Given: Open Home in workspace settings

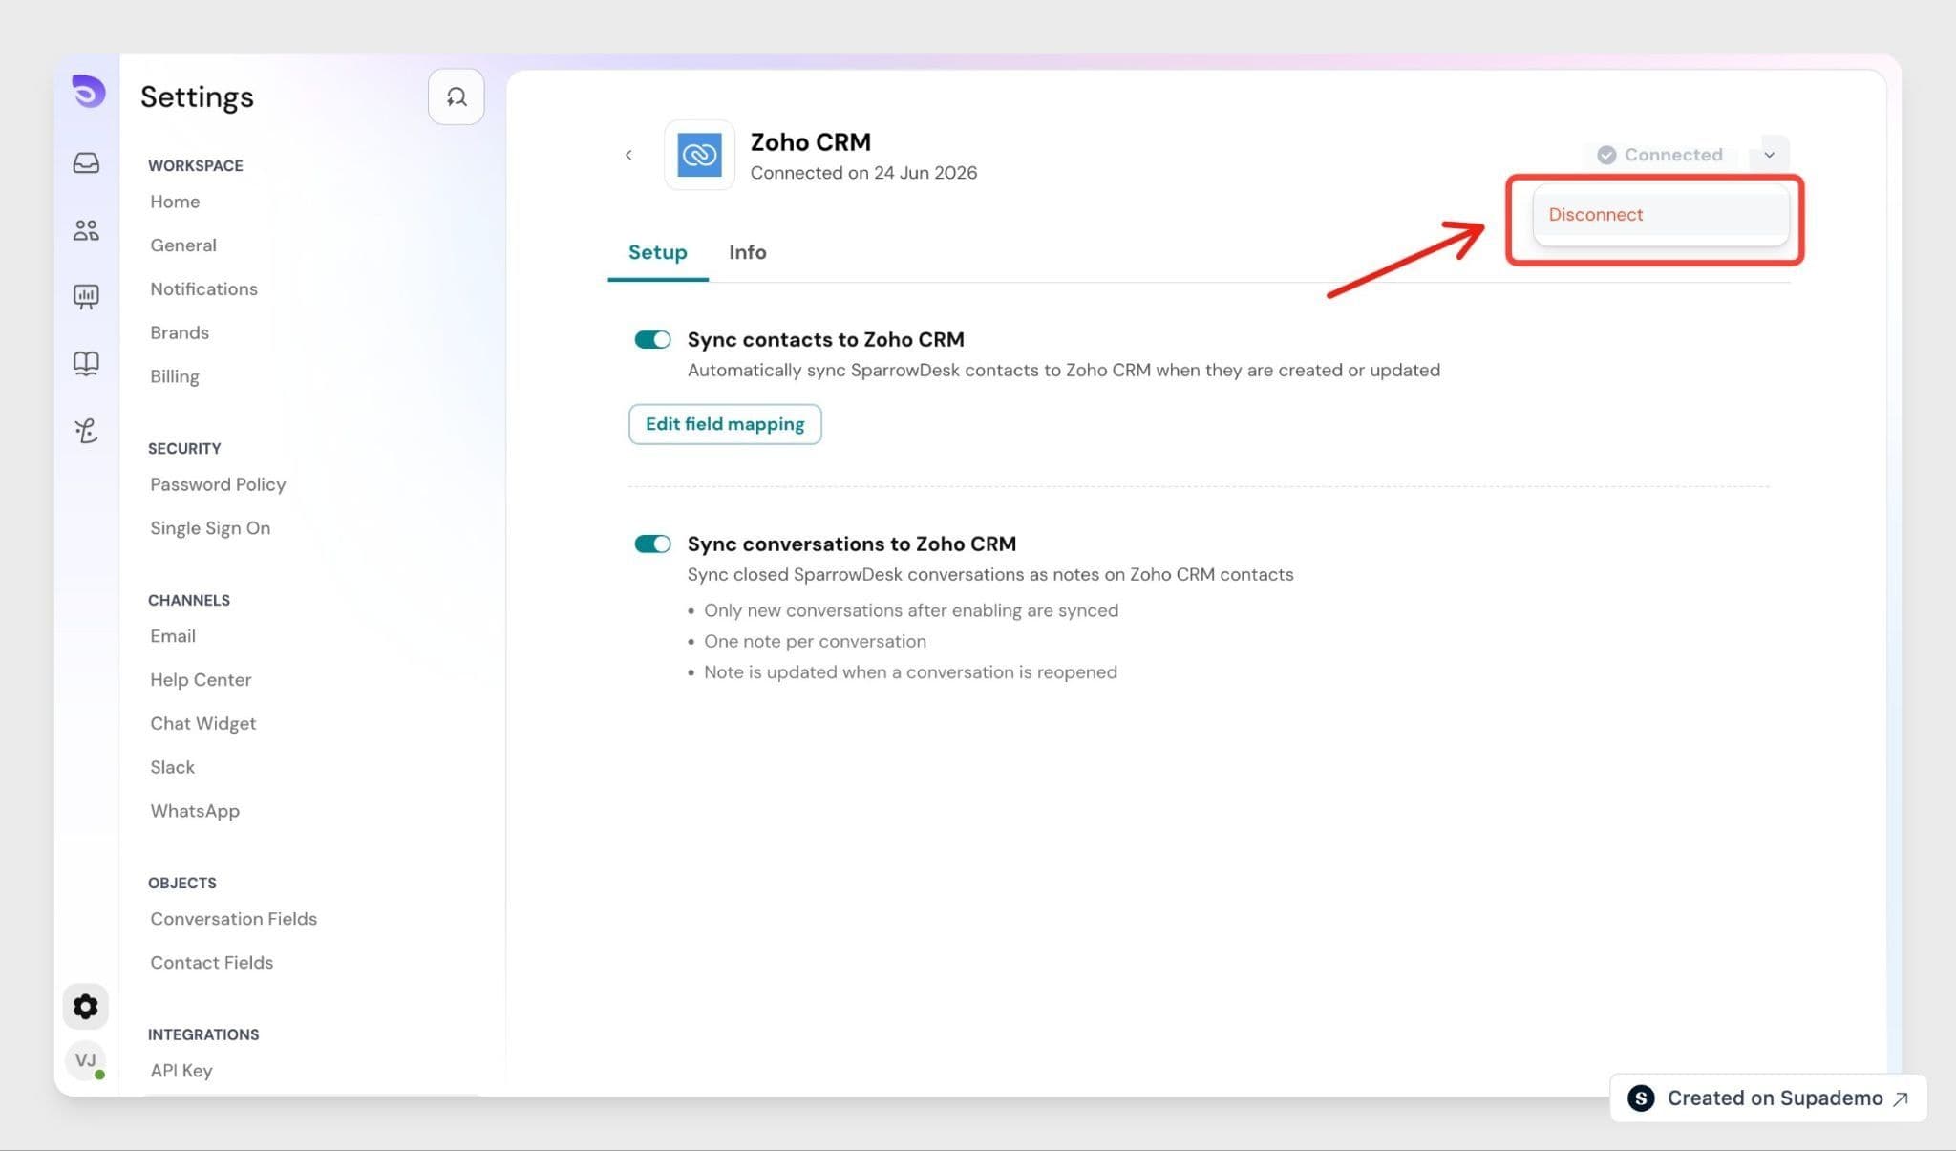Looking at the screenshot, I should point(175,202).
